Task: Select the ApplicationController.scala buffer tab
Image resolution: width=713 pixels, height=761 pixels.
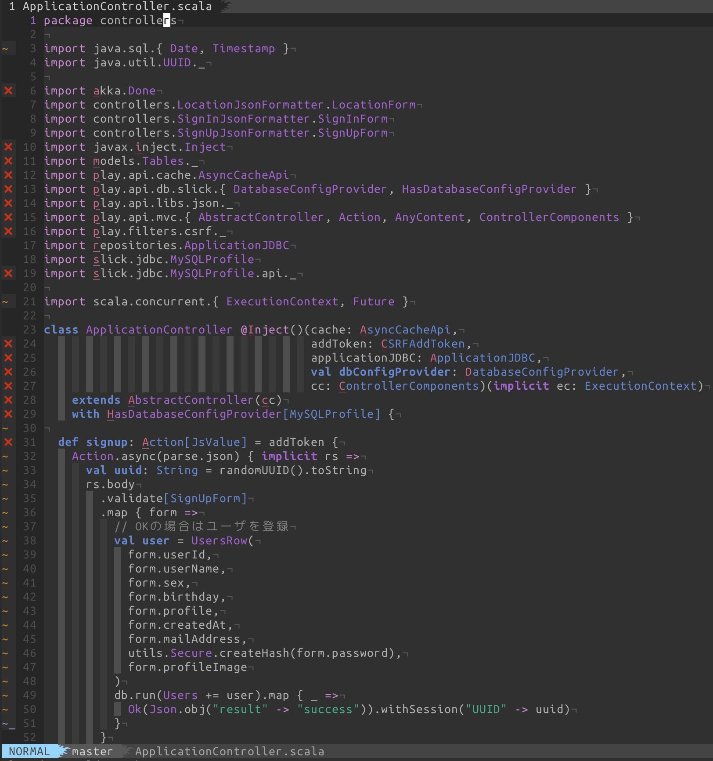Action: [x=117, y=6]
